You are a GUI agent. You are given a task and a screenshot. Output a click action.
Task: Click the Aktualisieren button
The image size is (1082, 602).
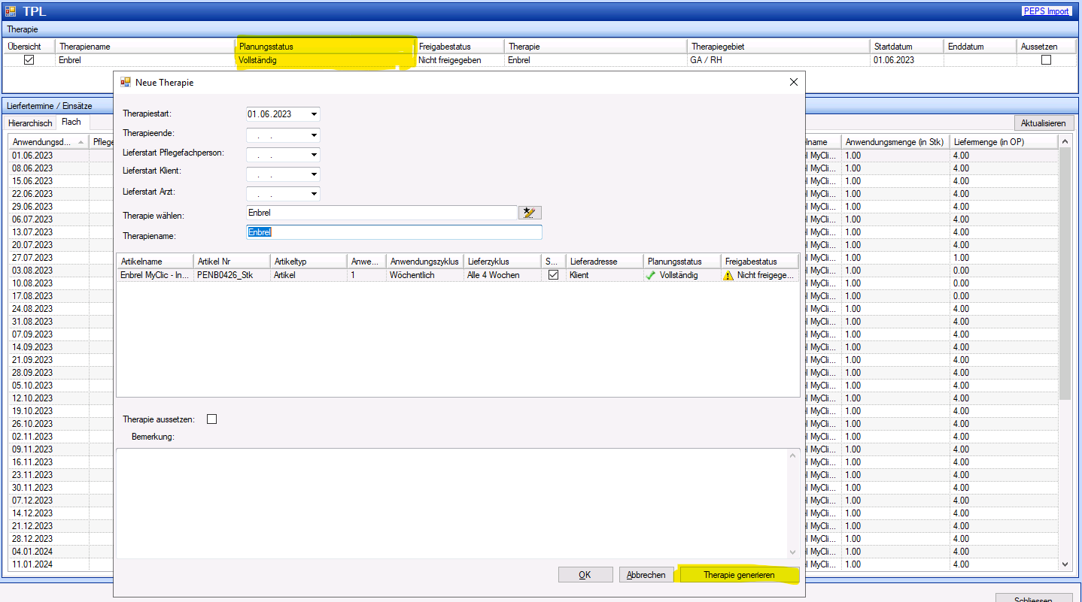1043,123
